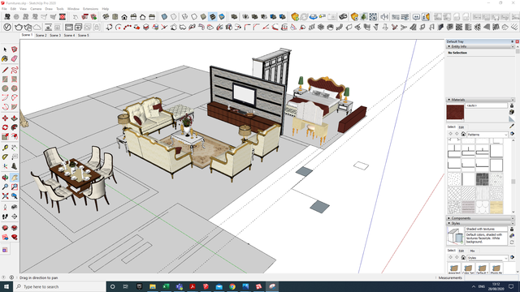Pick the Offset tool
The height and width of the screenshot is (292, 520).
coord(15,136)
